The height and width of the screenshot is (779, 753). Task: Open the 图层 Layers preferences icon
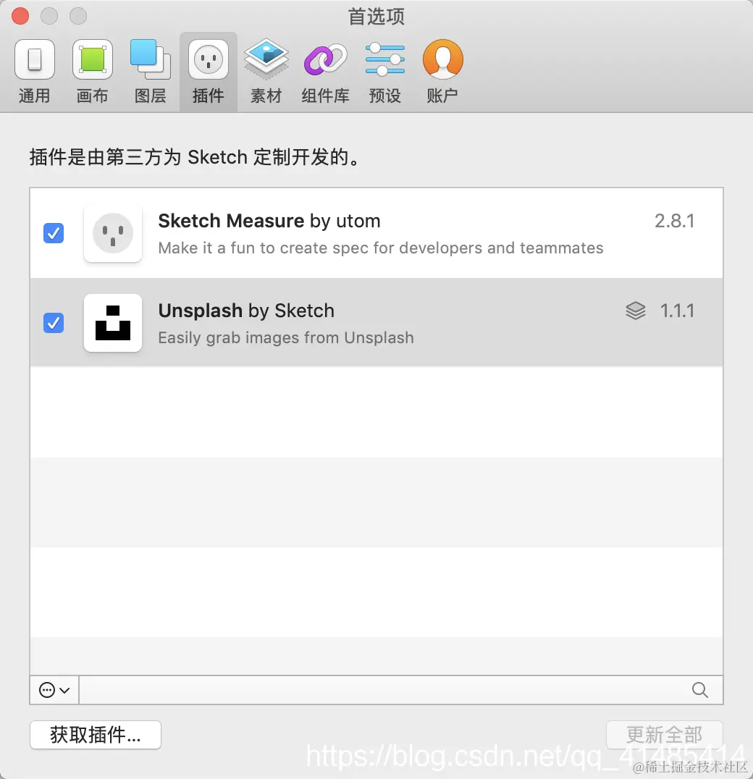pyautogui.click(x=150, y=60)
